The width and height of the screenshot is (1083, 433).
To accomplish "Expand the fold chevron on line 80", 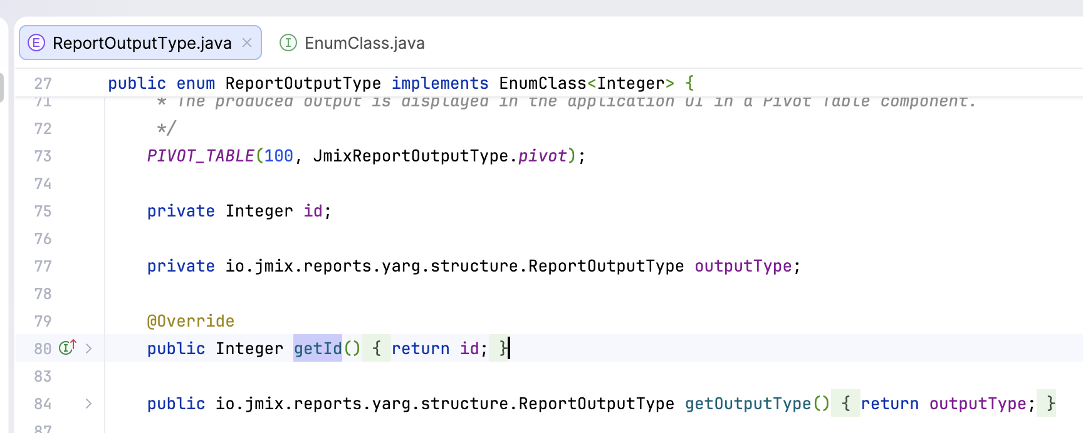I will [x=89, y=349].
